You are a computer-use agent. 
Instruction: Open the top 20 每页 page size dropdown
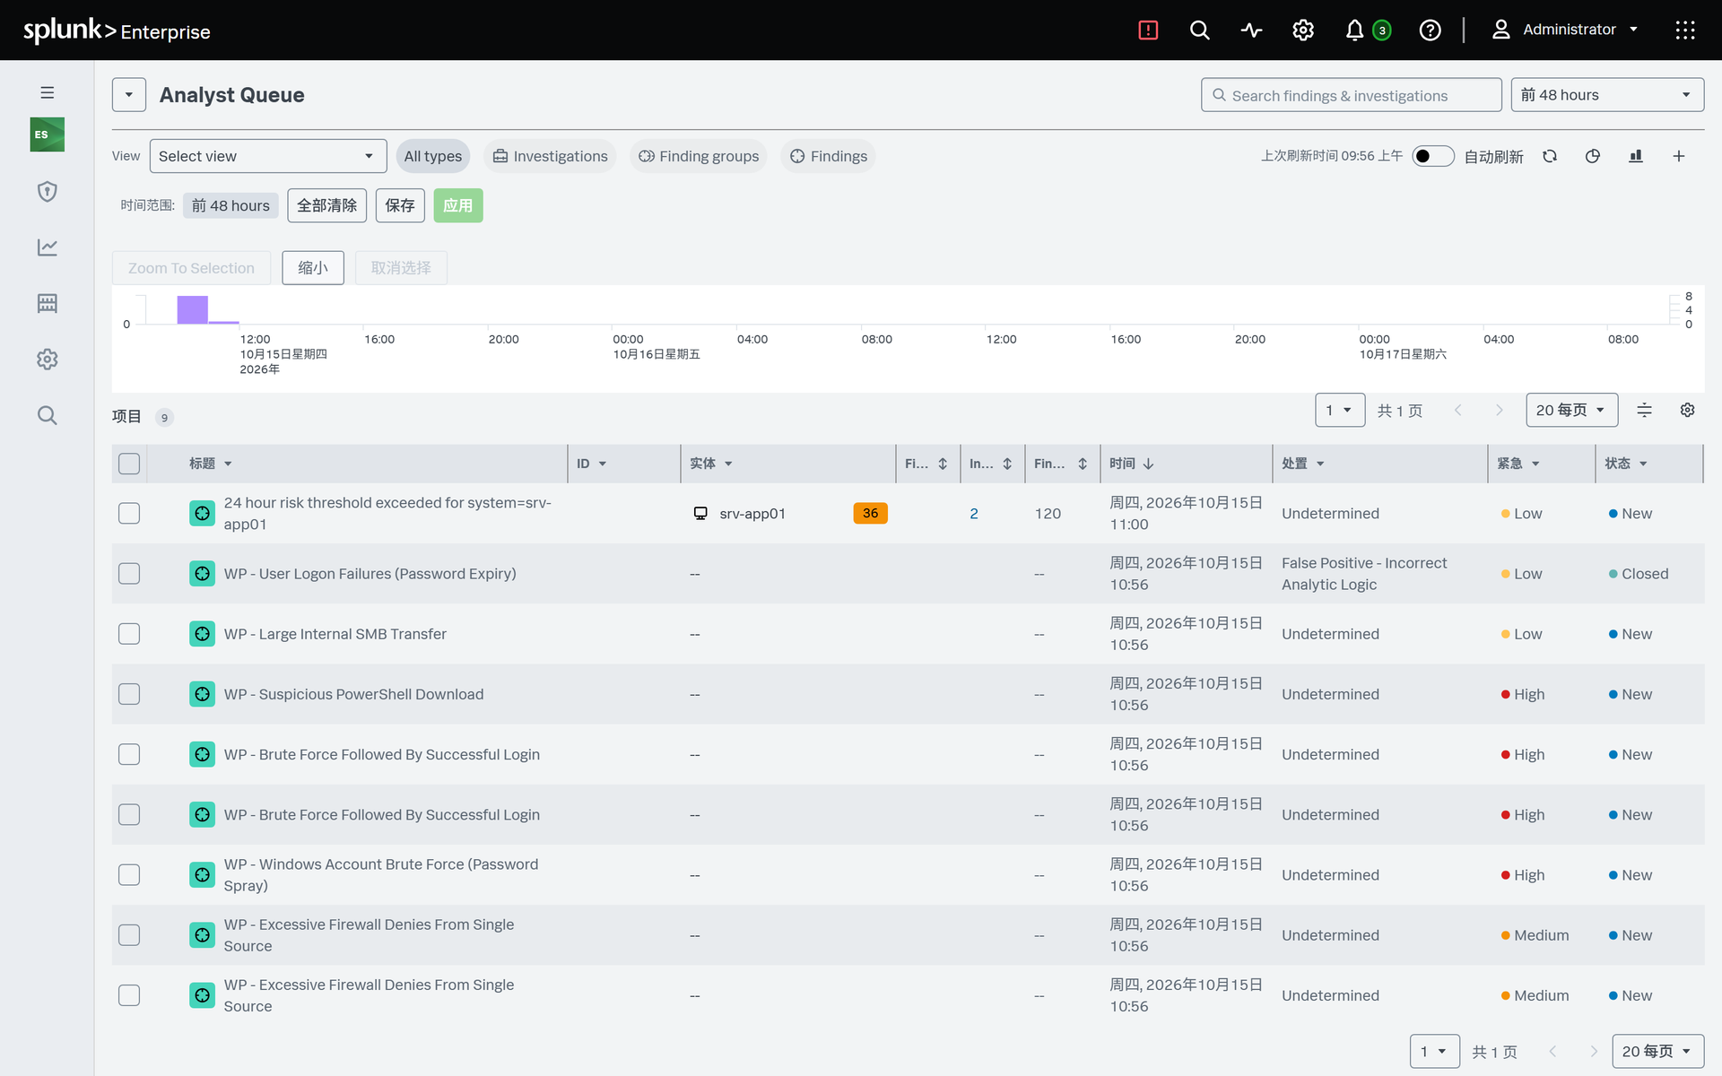pyautogui.click(x=1571, y=410)
